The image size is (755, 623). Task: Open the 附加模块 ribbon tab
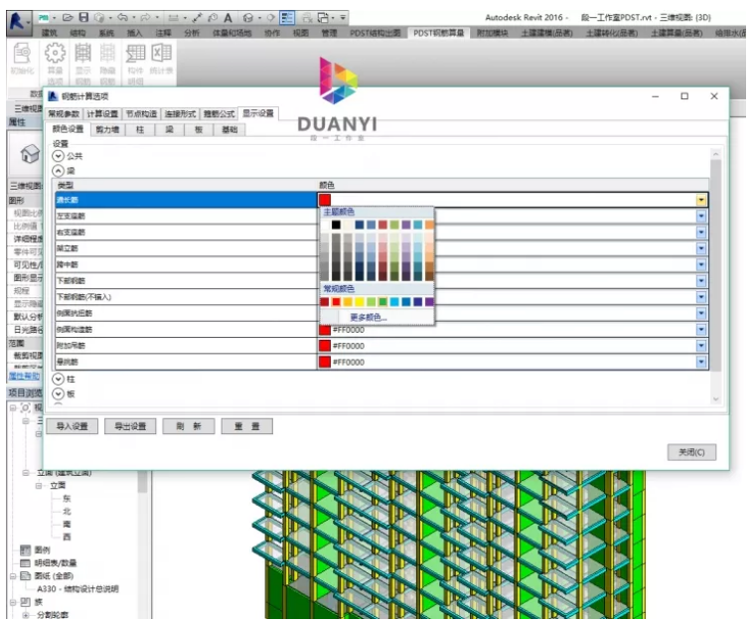tap(492, 33)
